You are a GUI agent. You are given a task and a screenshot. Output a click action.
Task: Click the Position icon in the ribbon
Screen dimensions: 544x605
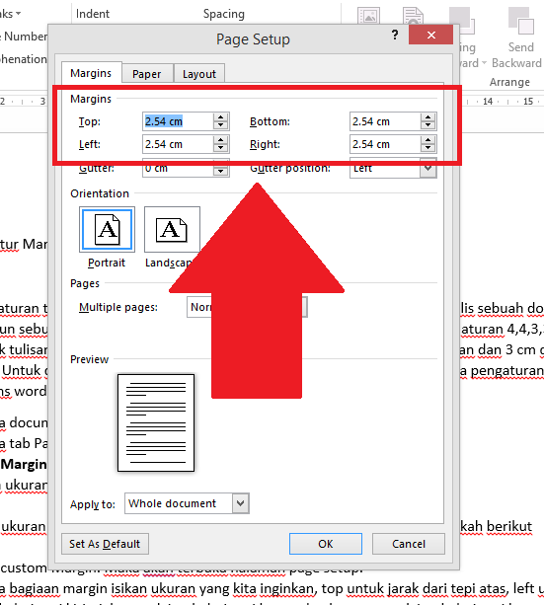[369, 16]
